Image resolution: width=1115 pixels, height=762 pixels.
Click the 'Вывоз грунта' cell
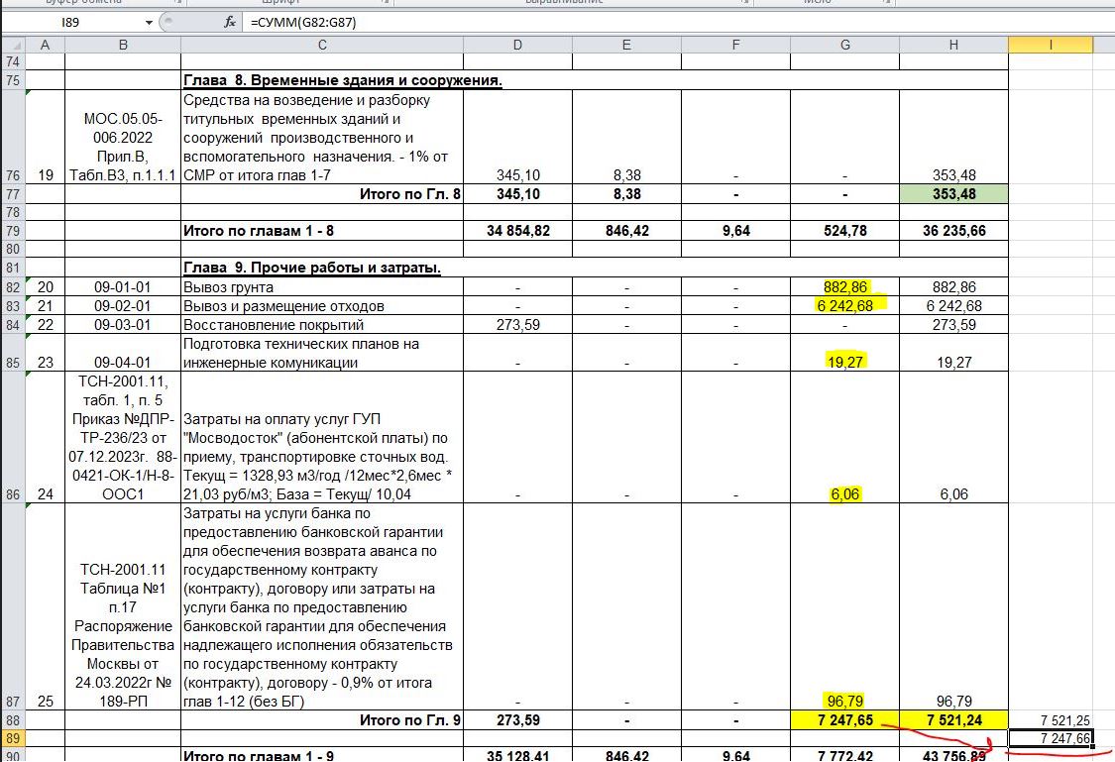(x=322, y=287)
